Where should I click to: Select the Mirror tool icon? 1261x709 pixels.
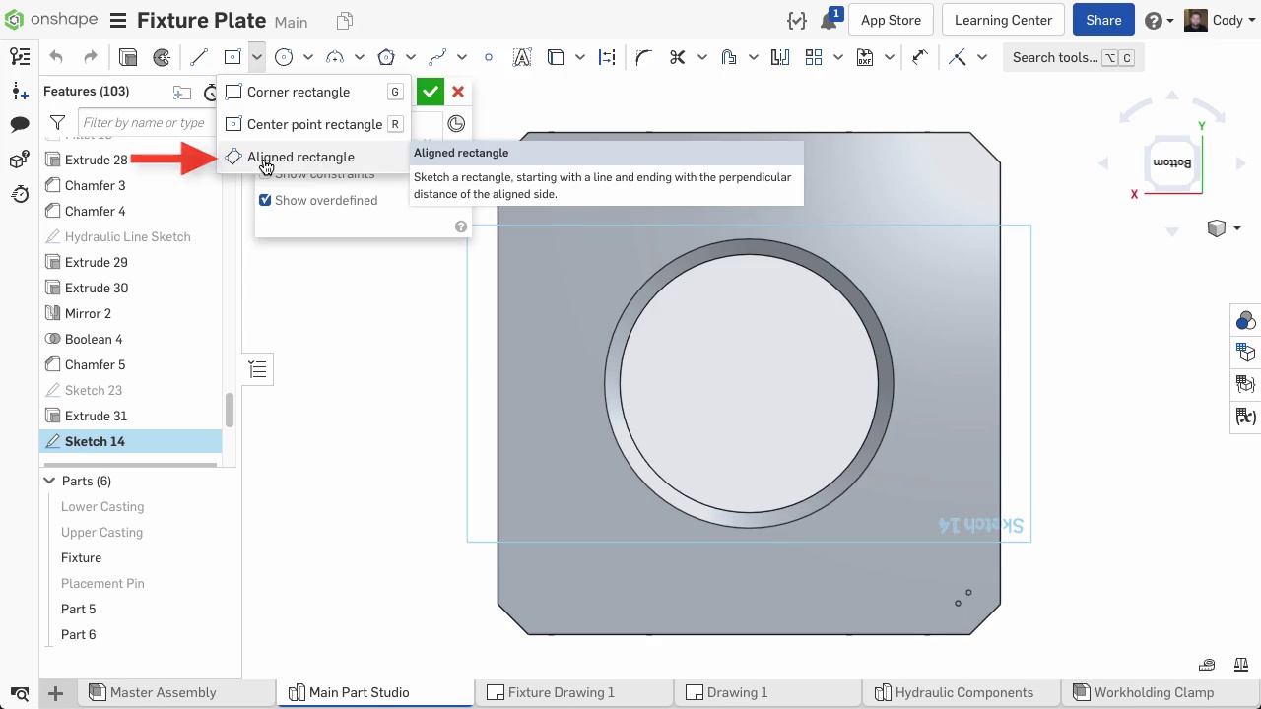780,57
